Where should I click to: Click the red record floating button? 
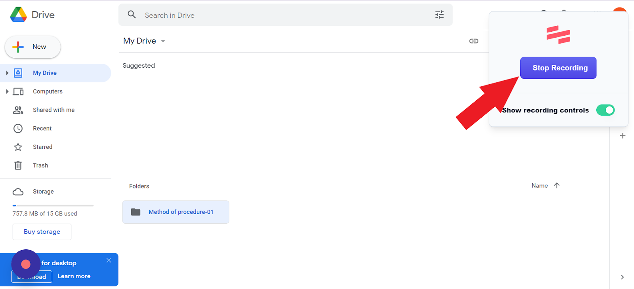(26, 264)
